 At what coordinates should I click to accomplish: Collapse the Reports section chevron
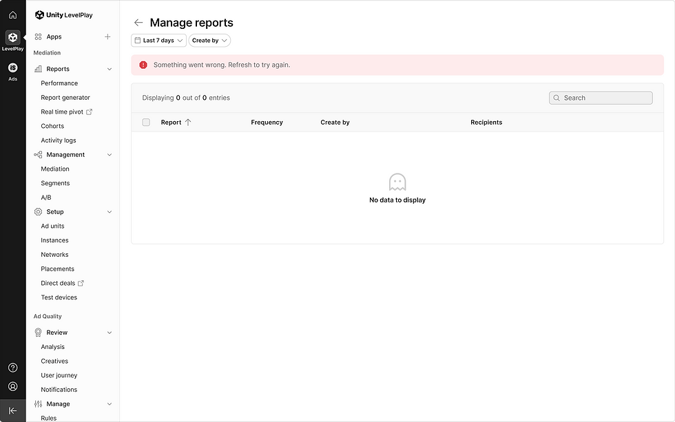[110, 69]
